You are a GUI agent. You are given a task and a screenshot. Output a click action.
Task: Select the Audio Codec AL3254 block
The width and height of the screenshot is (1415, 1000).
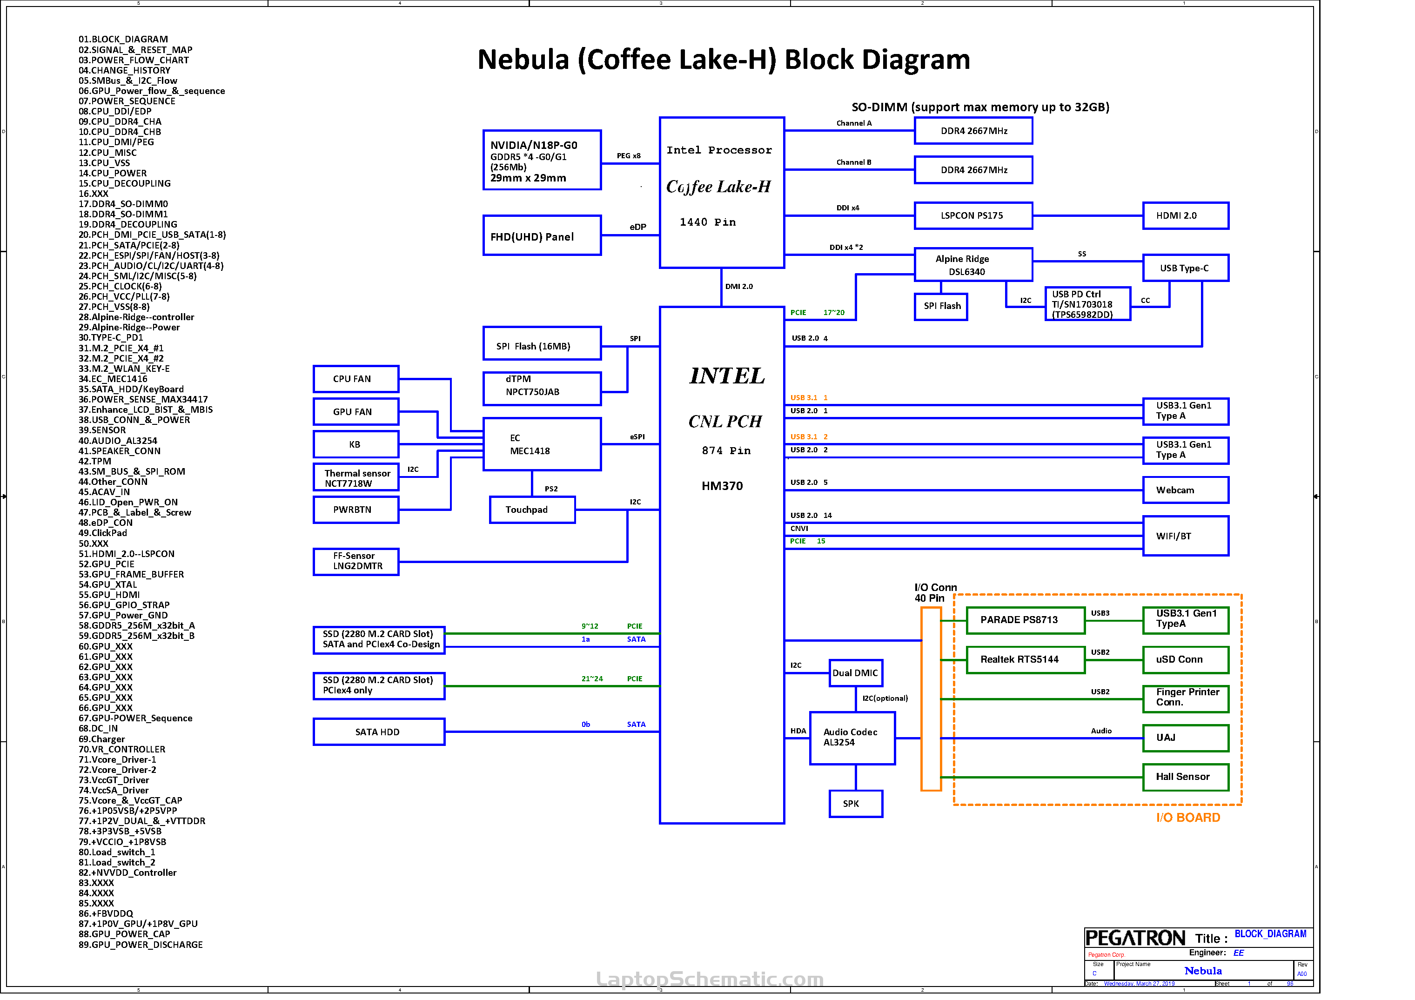tap(853, 739)
